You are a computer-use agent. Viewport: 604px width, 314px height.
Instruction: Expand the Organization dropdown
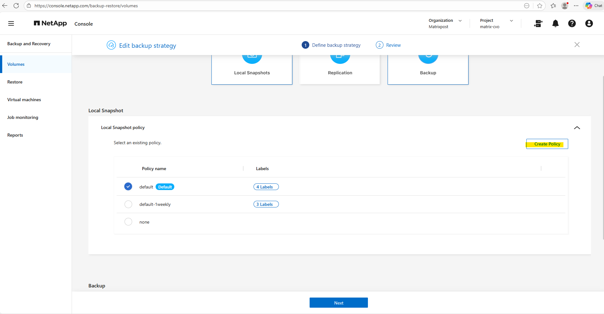(460, 21)
